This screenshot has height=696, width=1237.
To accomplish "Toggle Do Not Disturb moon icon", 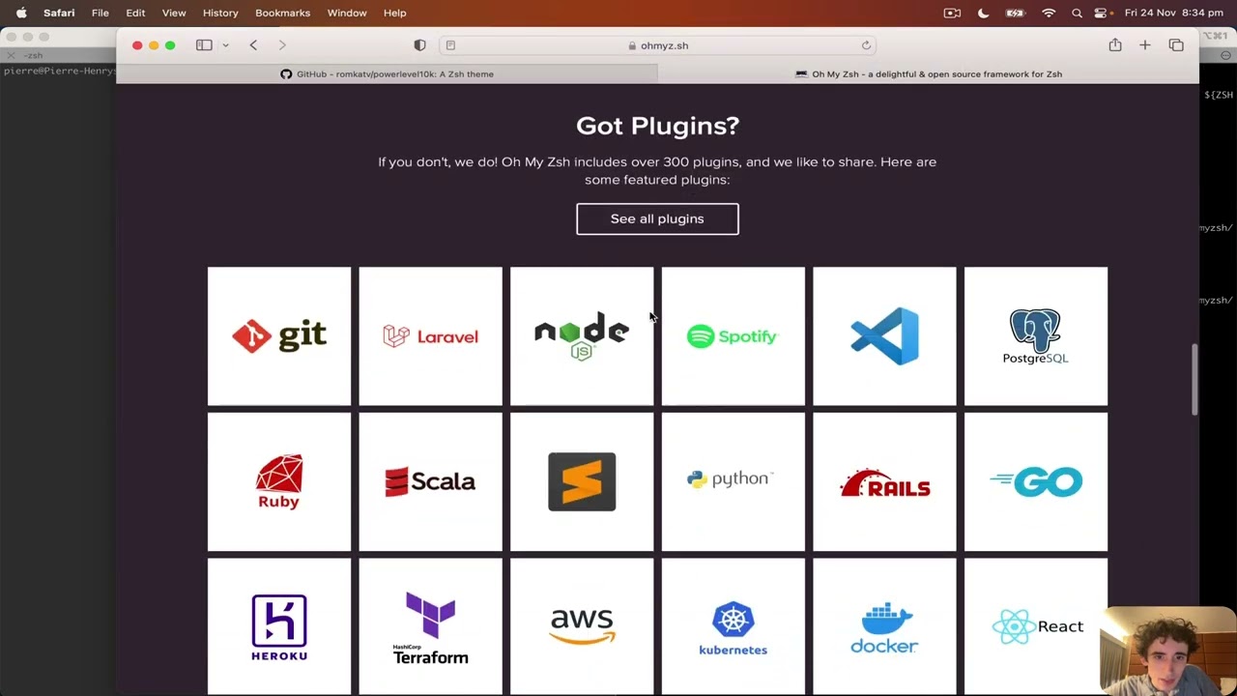I will 984,13.
